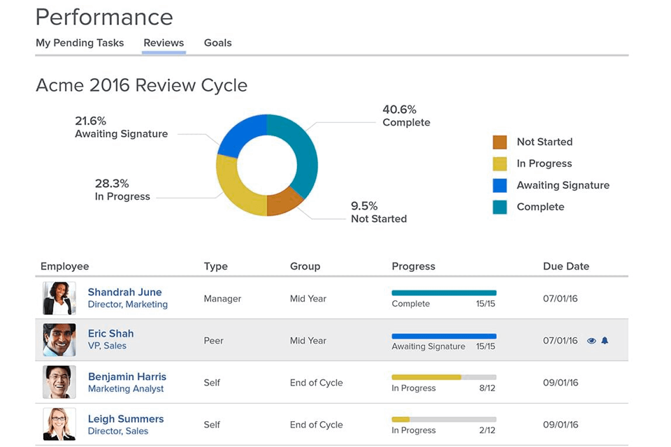
Task: Click Leigh Summers's avatar photo
Action: (x=59, y=425)
